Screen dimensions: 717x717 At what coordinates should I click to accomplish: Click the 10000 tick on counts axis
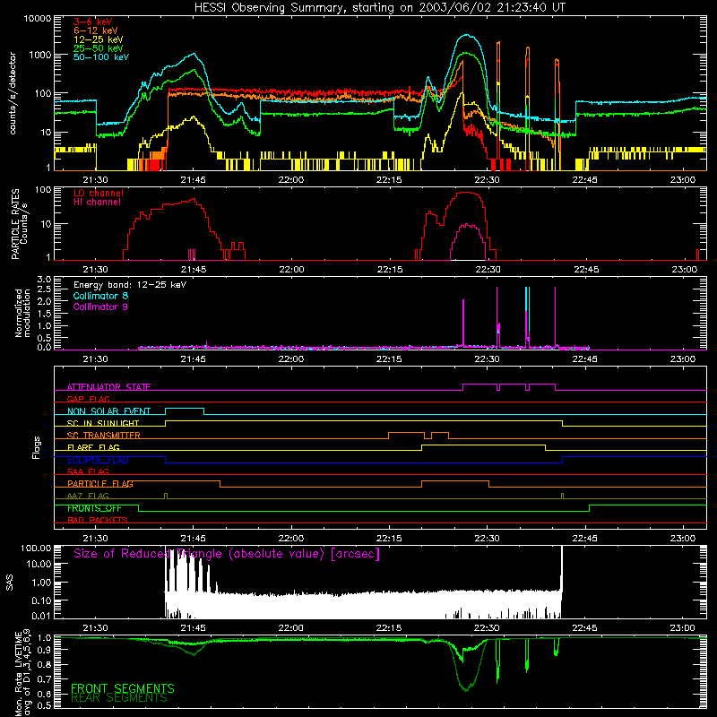pyautogui.click(x=38, y=19)
